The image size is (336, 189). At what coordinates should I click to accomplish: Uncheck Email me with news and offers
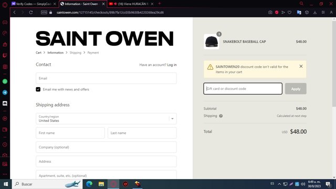pyautogui.click(x=38, y=89)
